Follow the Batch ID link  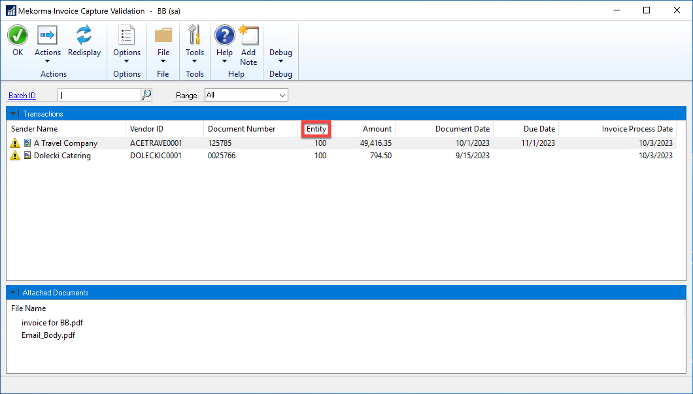(22, 95)
